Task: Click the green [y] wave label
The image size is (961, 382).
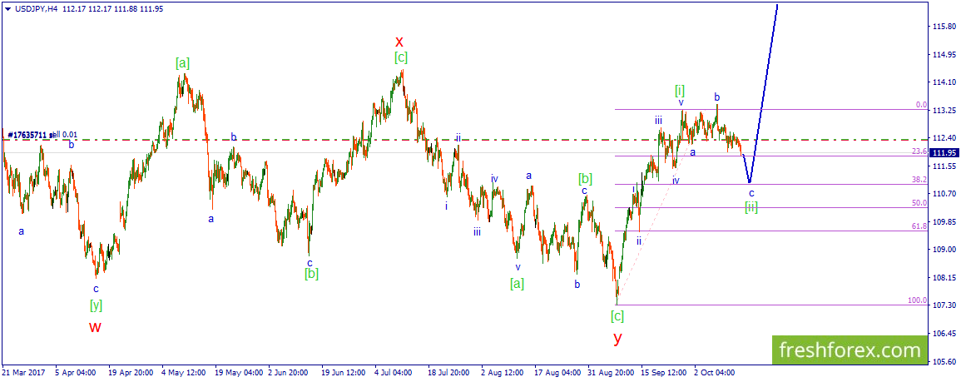Action: coord(96,304)
